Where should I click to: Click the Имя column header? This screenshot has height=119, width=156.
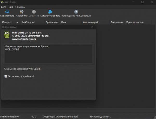pyautogui.click(x=71, y=22)
